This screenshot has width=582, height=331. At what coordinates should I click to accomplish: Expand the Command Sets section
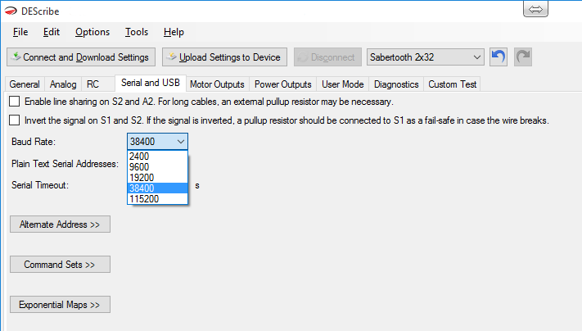coord(60,265)
